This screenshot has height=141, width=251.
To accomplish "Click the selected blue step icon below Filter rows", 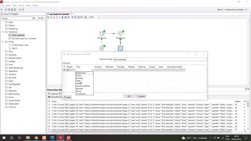I will point(120,48).
